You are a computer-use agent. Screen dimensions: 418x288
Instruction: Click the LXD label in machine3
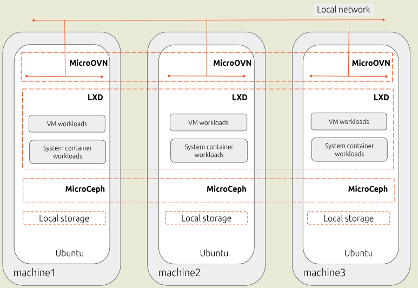(x=381, y=98)
